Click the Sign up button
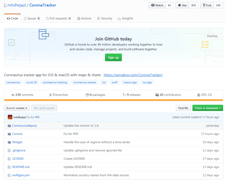This screenshot has width=226, height=180. coord(113,57)
